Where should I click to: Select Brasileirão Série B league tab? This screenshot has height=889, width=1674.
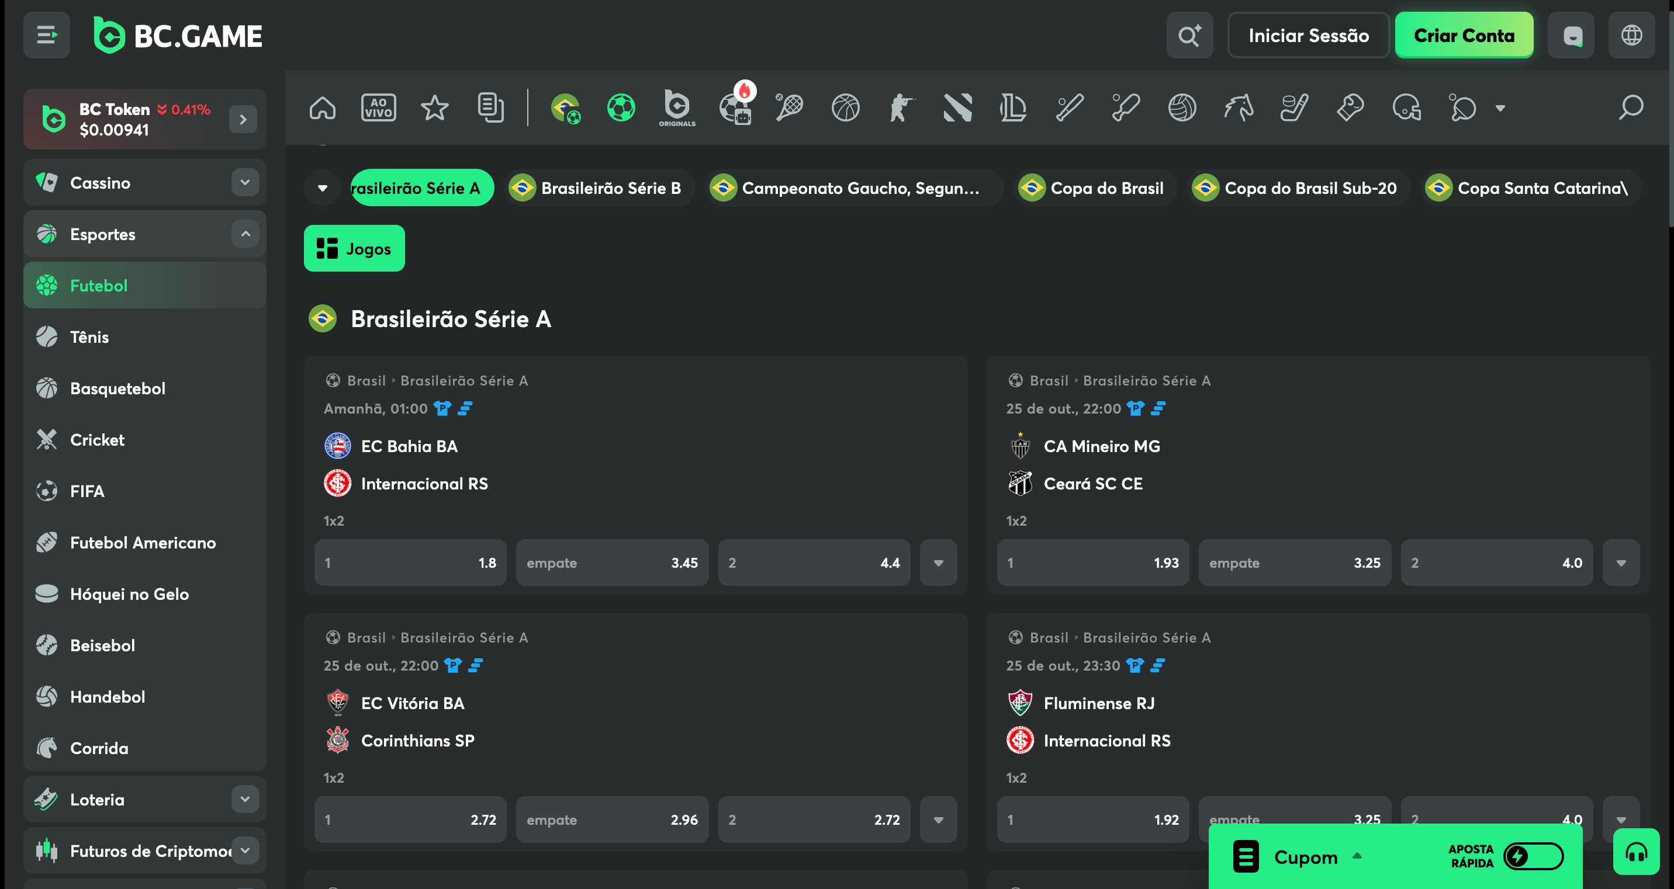point(599,188)
